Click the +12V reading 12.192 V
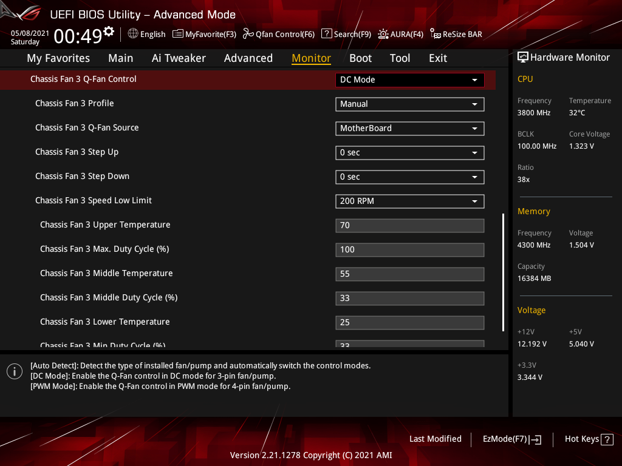The image size is (622, 466). (x=532, y=344)
